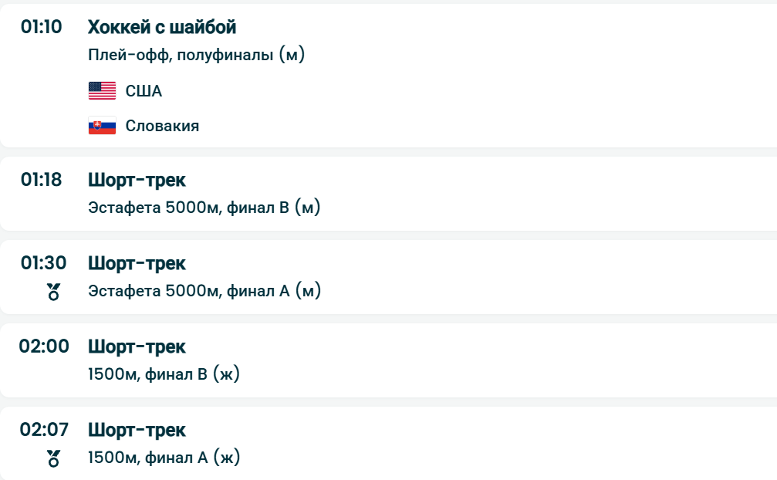Click the USA flag icon
Screen dimensions: 777x480
point(102,91)
